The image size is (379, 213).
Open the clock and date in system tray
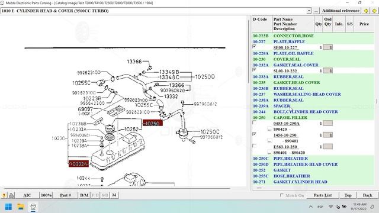point(358,206)
